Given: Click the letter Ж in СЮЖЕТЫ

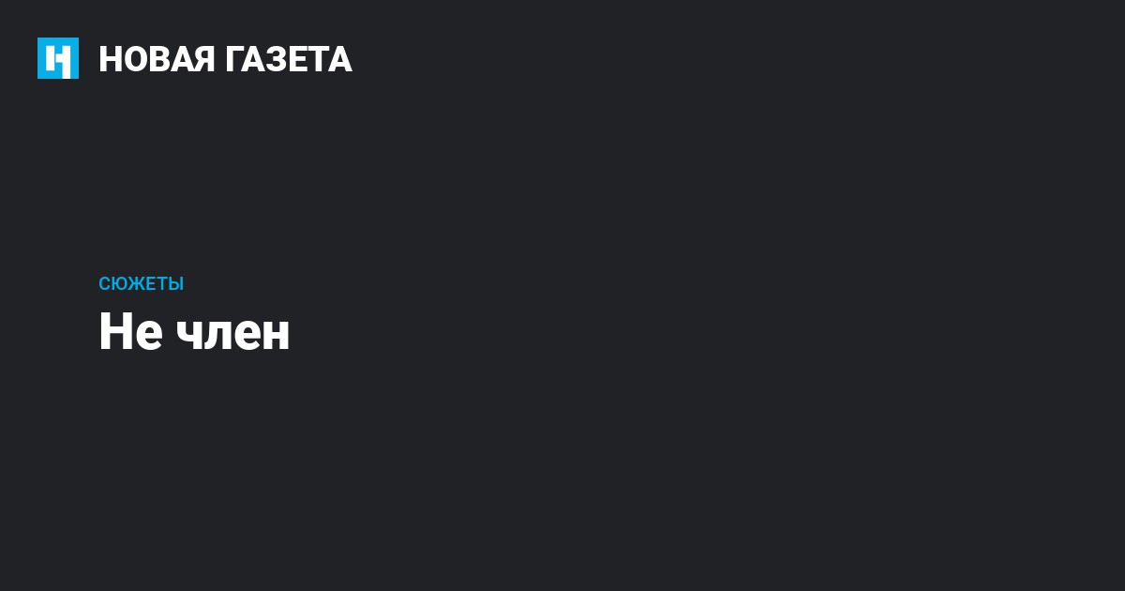Looking at the screenshot, I should tap(135, 283).
